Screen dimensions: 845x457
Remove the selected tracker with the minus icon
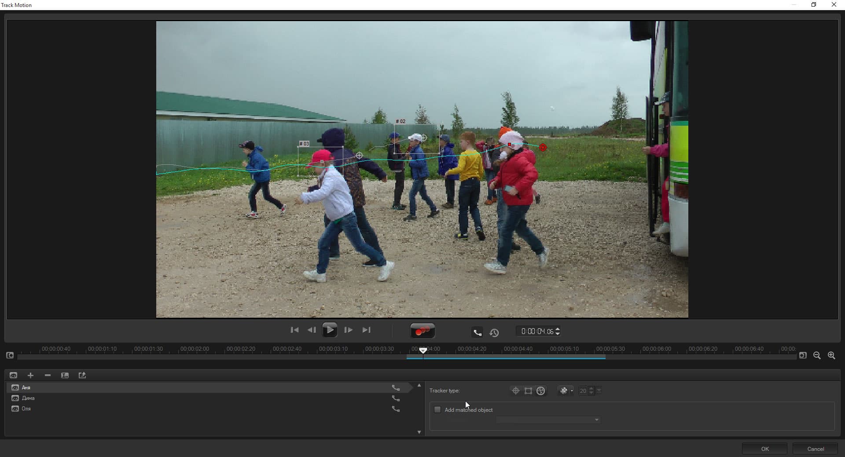48,375
